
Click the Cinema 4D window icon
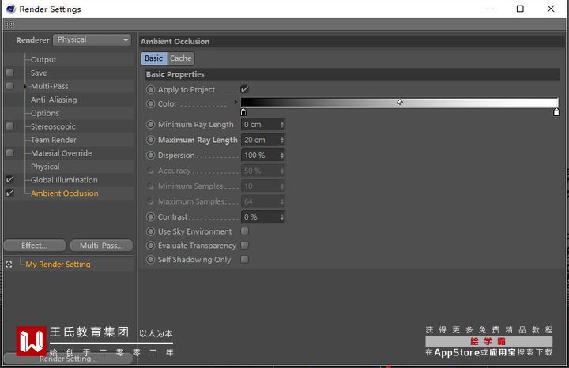11,9
